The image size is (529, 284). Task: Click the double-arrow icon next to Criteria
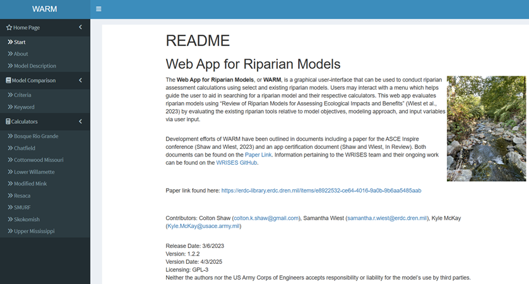10,95
